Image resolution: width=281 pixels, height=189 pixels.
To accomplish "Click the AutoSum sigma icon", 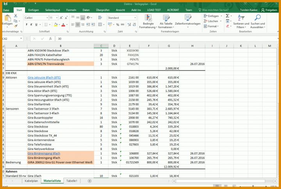I will pyautogui.click(x=228, y=16).
